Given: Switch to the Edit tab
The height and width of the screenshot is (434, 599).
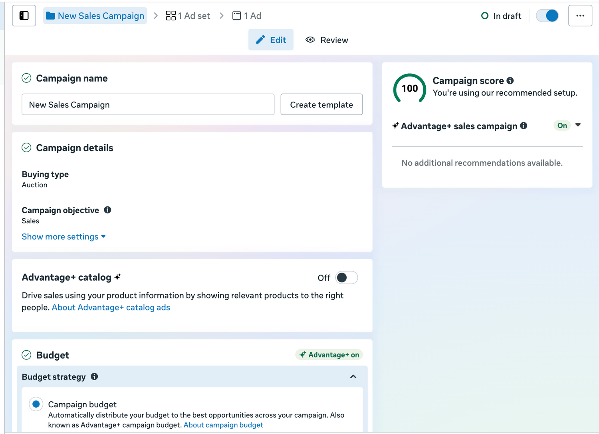Looking at the screenshot, I should 271,40.
